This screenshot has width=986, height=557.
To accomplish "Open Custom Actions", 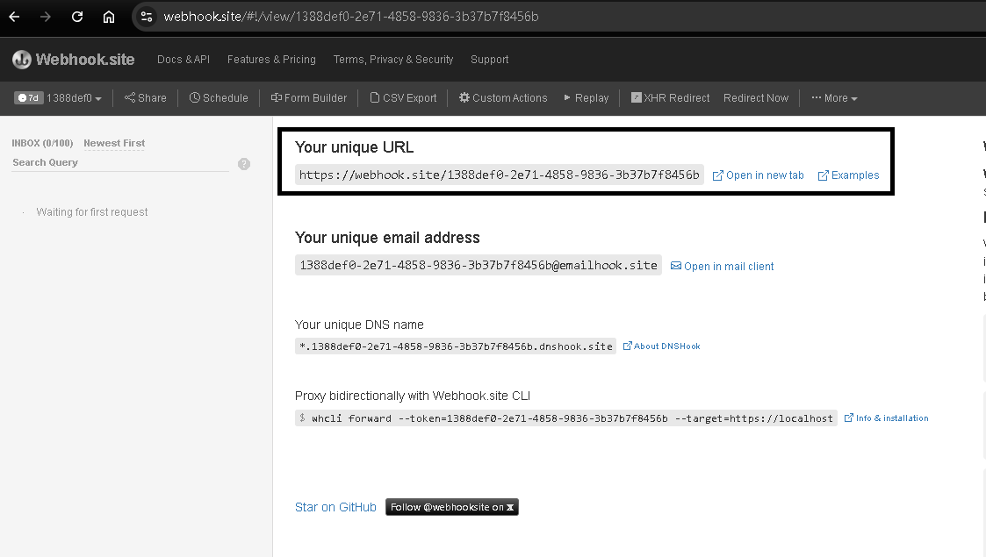I will point(503,98).
